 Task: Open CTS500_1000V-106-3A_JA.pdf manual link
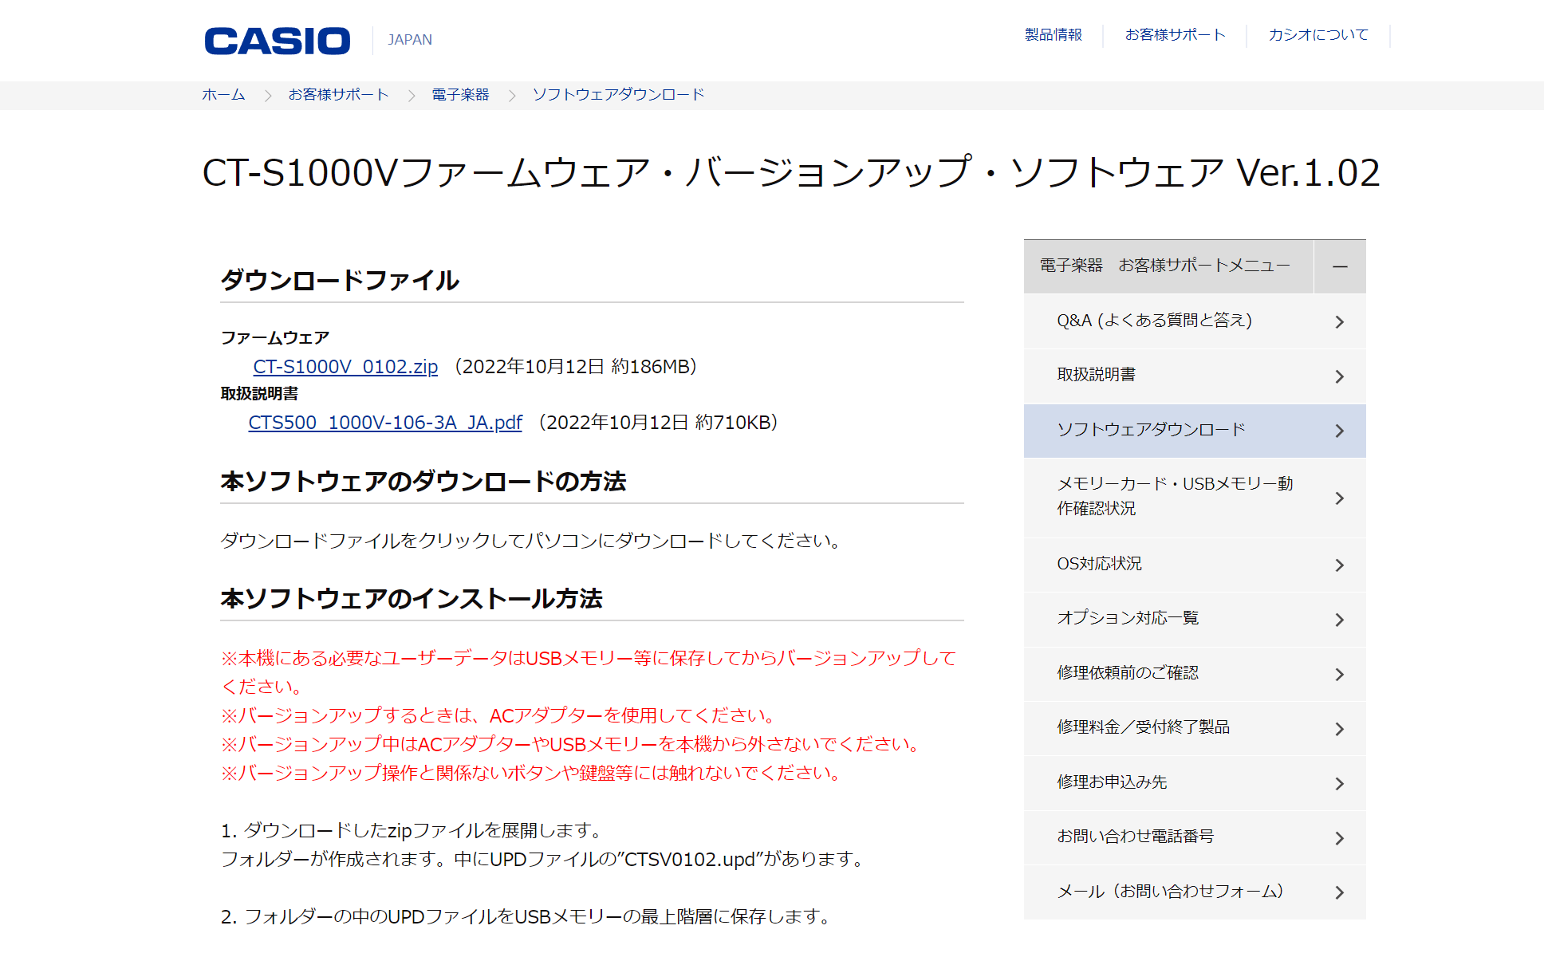click(x=385, y=423)
